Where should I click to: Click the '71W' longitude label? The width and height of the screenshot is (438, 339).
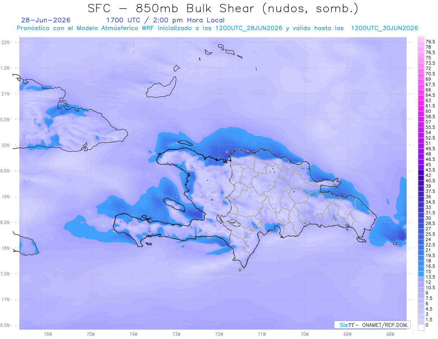262,334
